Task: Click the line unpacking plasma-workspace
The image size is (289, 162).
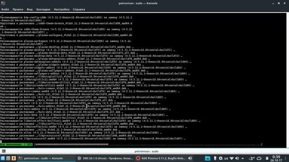Action: (x=66, y=43)
